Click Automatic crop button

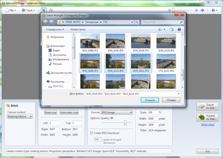69,112
